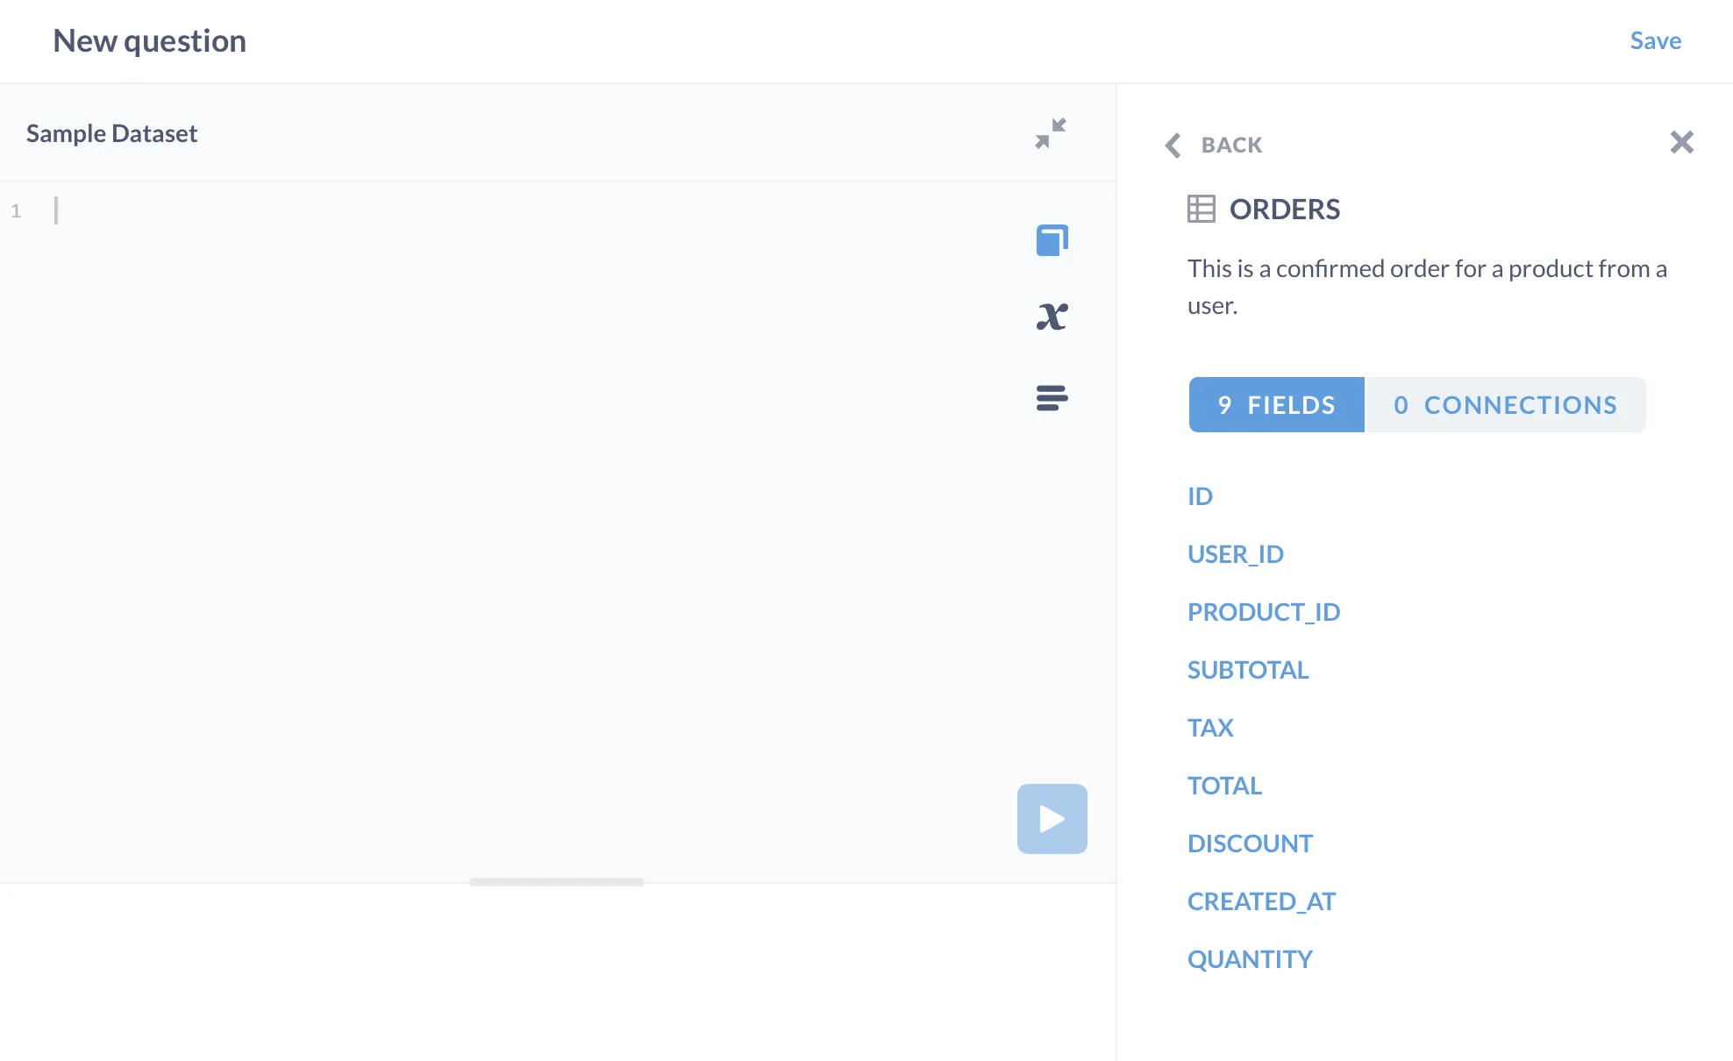
Task: Select the TAX field
Action: (1210, 727)
